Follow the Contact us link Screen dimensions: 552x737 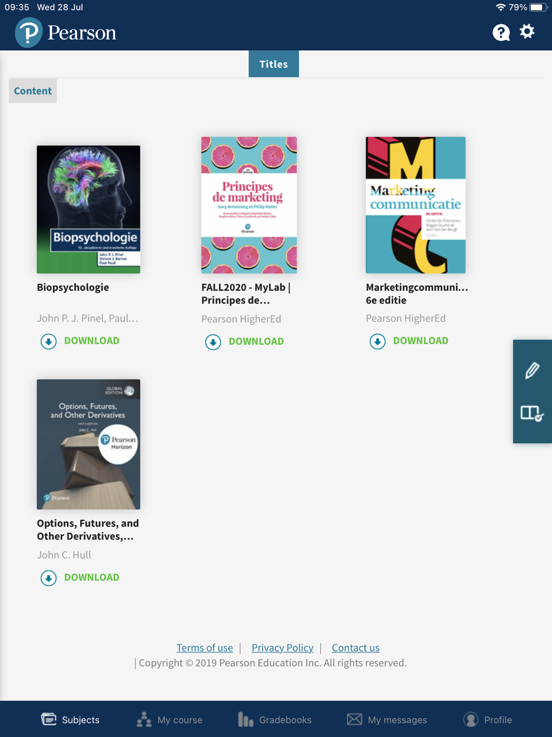coord(355,647)
